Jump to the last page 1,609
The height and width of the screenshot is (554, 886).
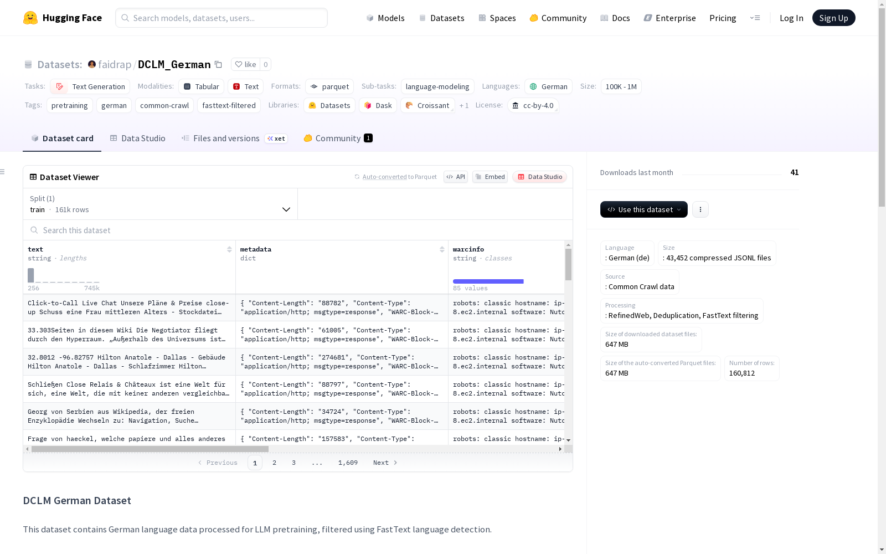coord(348,463)
